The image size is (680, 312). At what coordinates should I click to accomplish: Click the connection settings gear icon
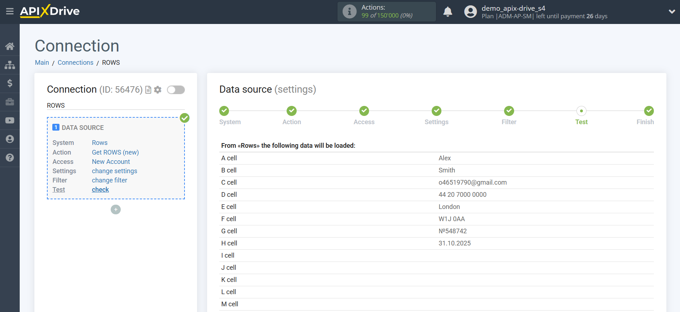(x=158, y=90)
